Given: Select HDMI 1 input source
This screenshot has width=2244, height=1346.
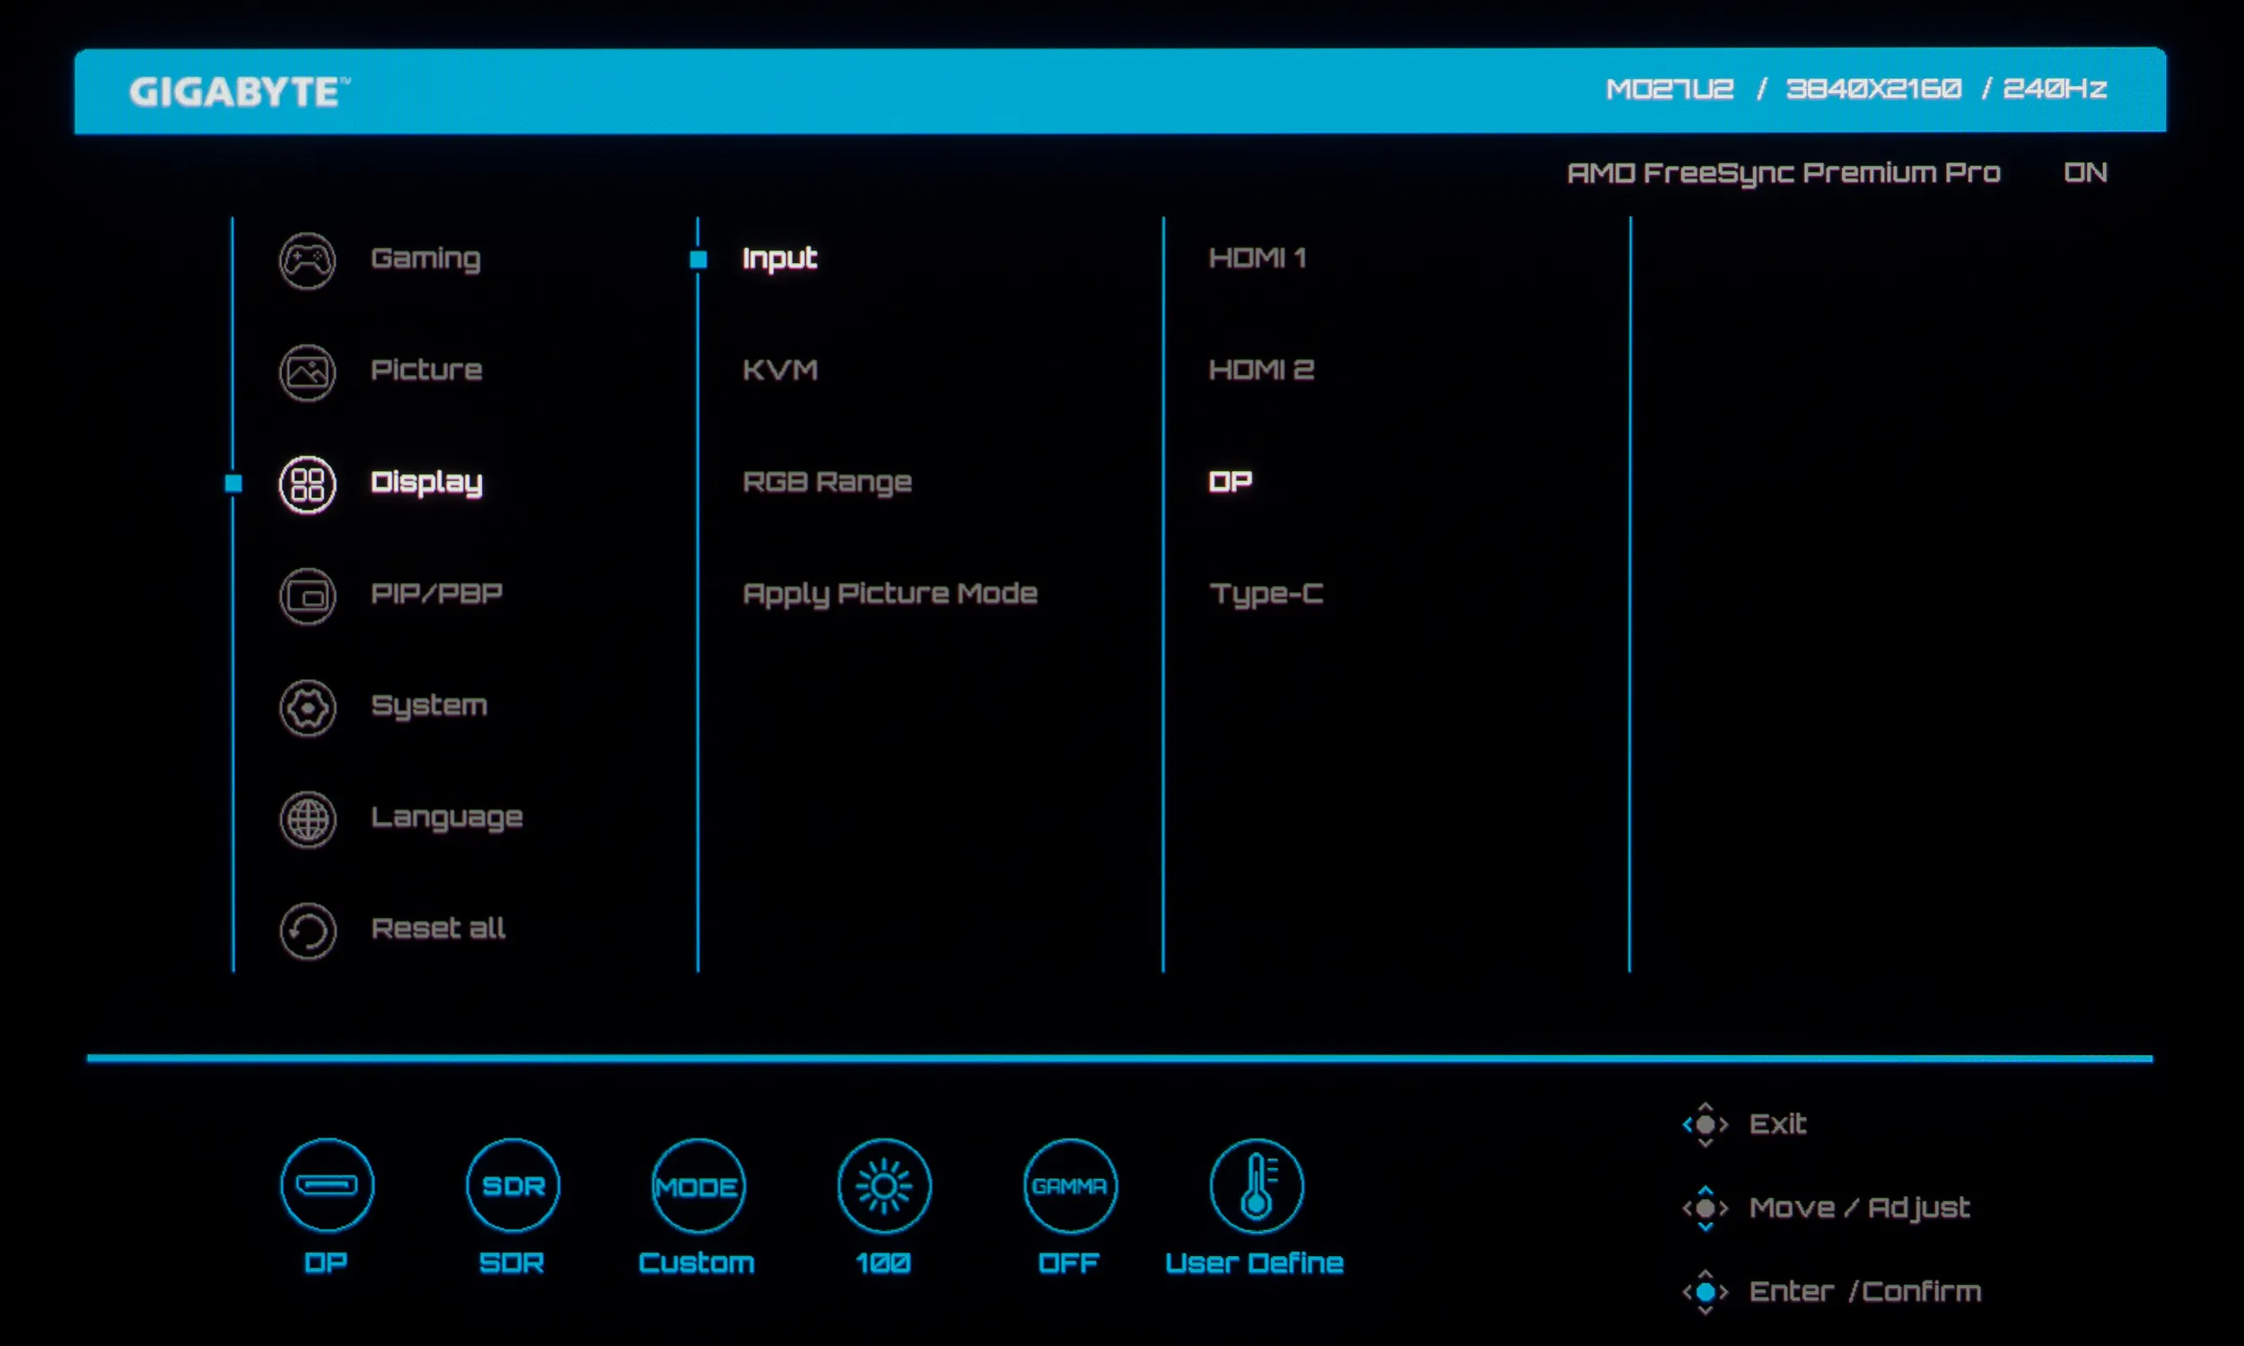Looking at the screenshot, I should tap(1257, 258).
